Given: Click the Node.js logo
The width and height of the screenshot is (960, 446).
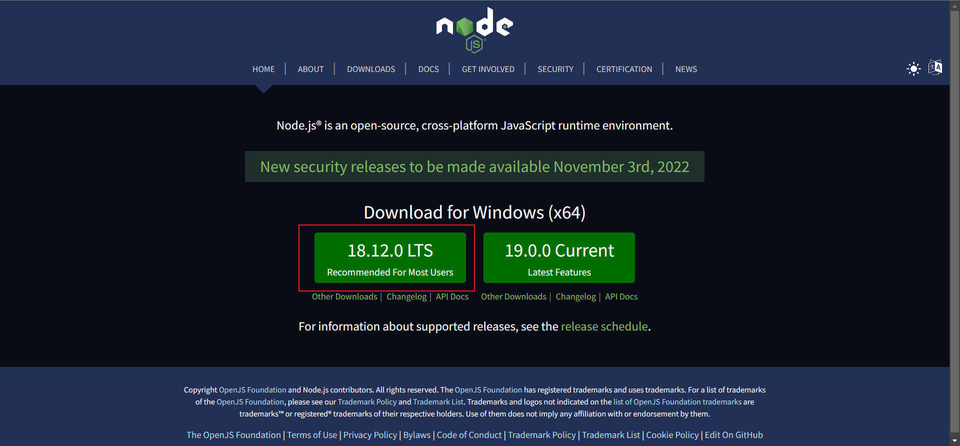Looking at the screenshot, I should coord(474,30).
